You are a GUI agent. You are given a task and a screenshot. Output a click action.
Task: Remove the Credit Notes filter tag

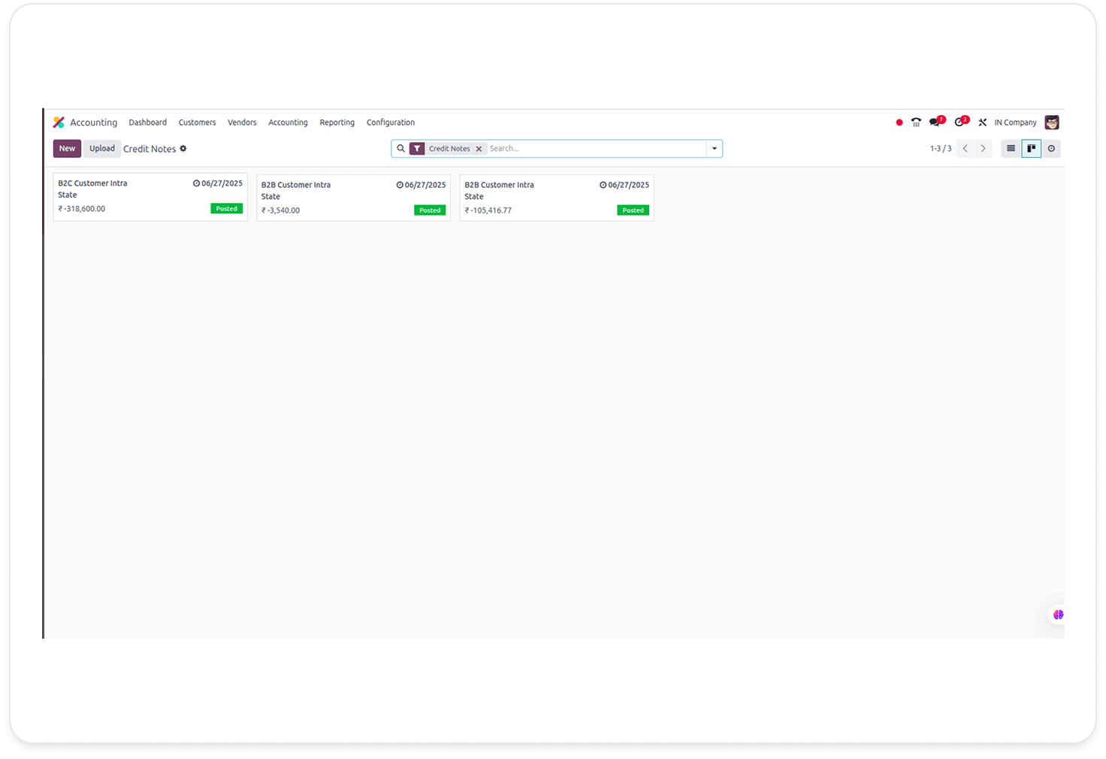[479, 149]
